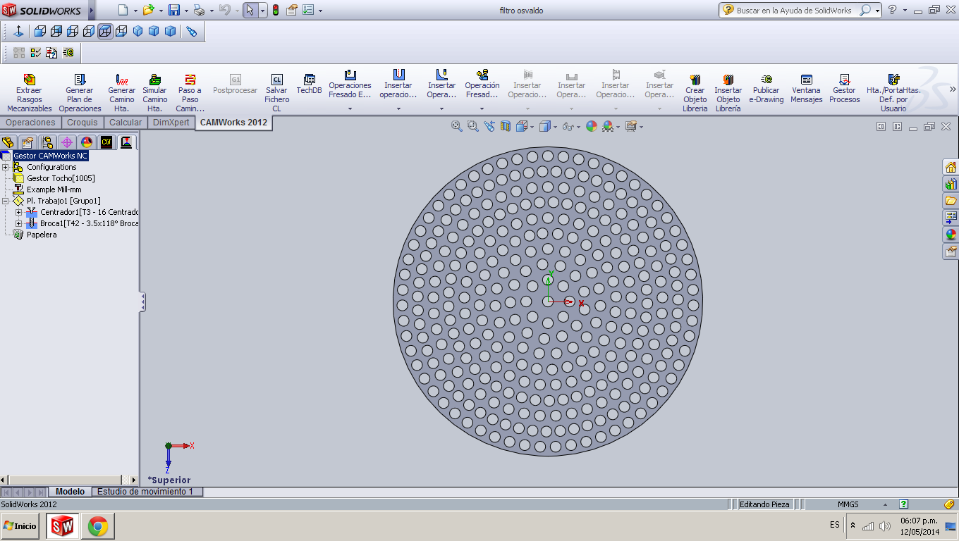Open the Display Style dropdown
The image size is (959, 541).
tap(547, 126)
